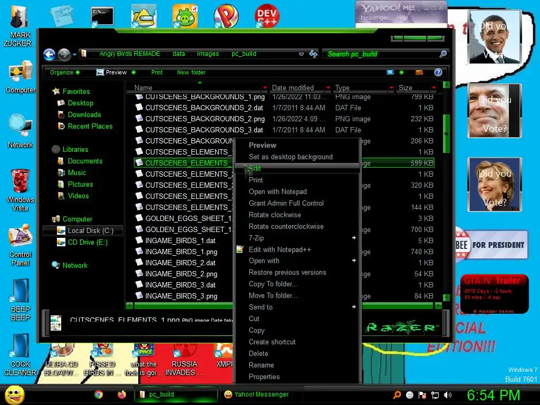Open Organize dropdown menu

point(65,72)
